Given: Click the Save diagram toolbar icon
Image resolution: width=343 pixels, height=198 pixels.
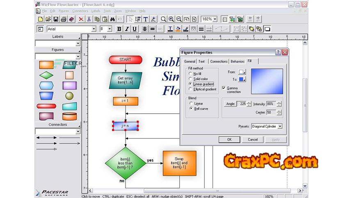Looking at the screenshot, I should coord(56,19).
